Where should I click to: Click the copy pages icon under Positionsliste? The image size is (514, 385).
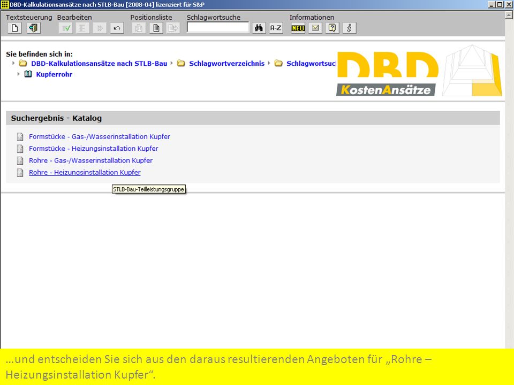coord(139,28)
